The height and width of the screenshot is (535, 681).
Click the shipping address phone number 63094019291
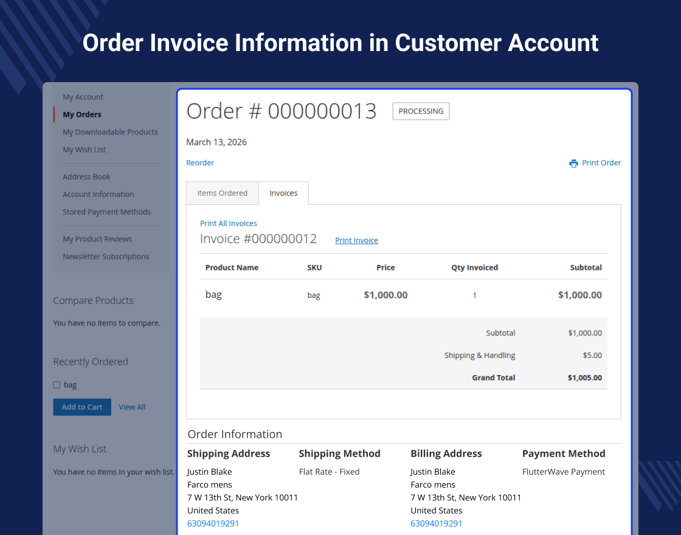(x=213, y=523)
